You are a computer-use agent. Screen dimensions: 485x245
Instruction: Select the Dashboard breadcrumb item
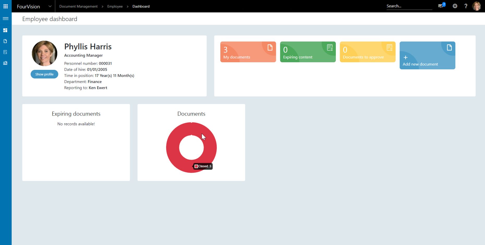[141, 6]
